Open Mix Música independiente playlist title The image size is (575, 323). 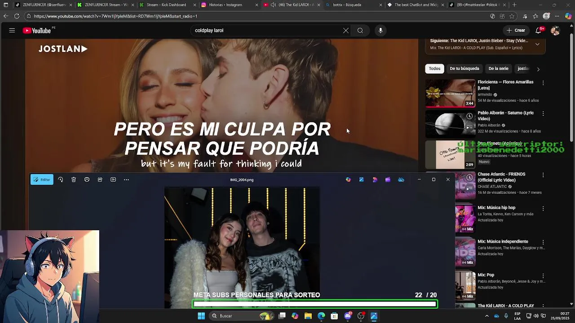click(x=503, y=241)
